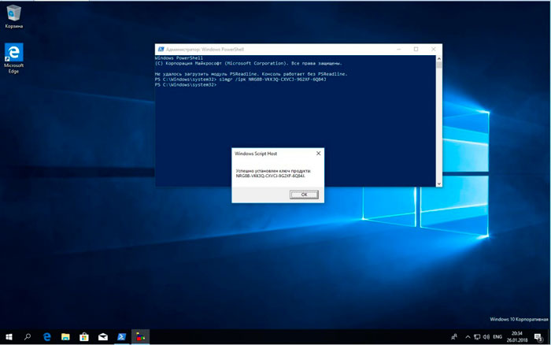The width and height of the screenshot is (551, 345).
Task: Click the empty PowerShell prompt line
Action: point(186,85)
